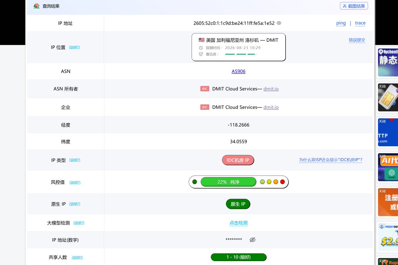Viewport: 398px width, 265px height.
Task: Click the shield icon beside 置信度
Action: [x=201, y=54]
